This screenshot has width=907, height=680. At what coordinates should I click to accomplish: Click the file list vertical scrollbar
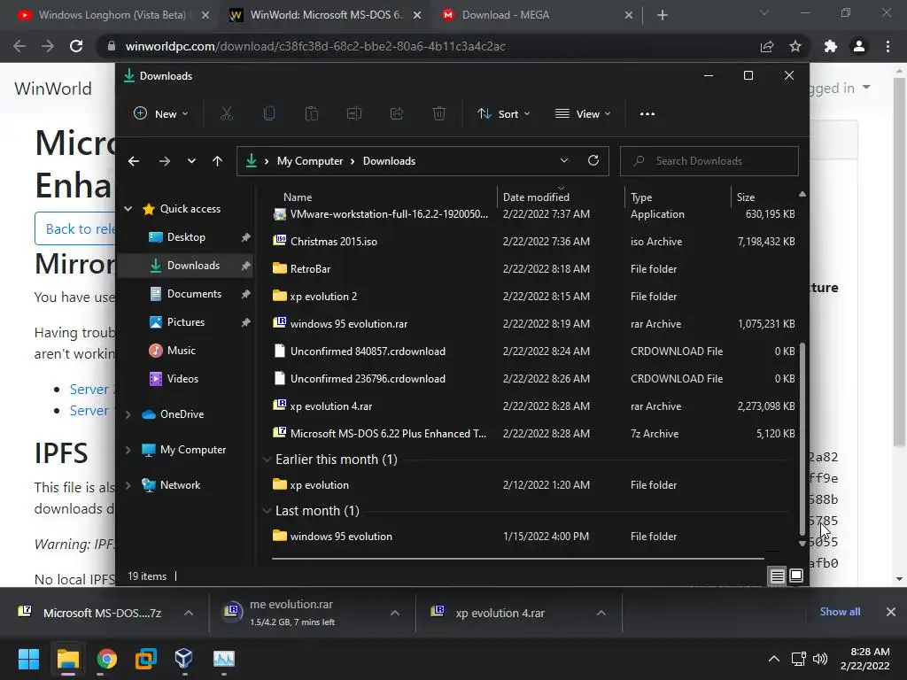tap(802, 439)
